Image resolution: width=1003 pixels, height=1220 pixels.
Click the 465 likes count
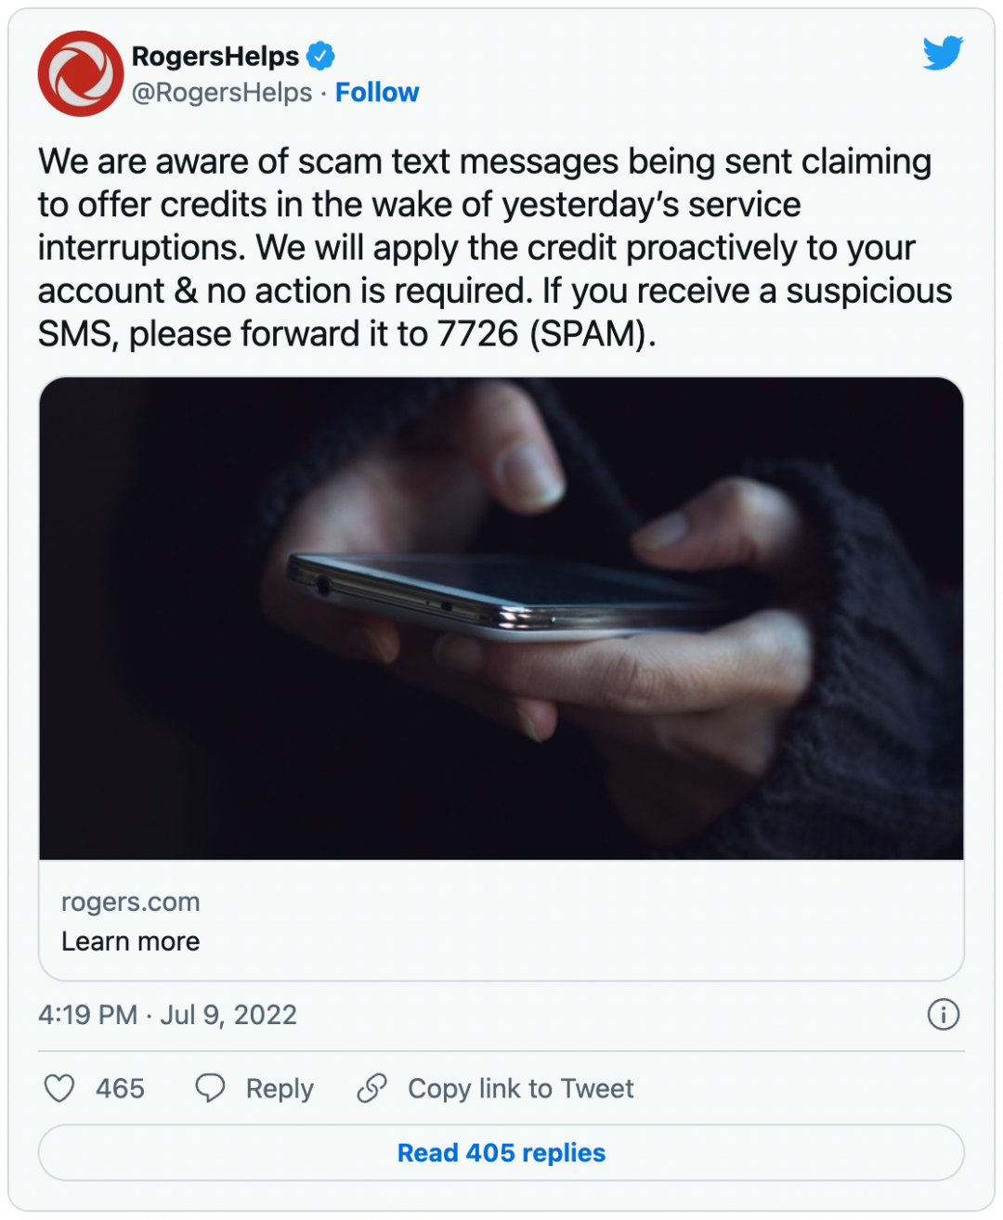tap(121, 1088)
